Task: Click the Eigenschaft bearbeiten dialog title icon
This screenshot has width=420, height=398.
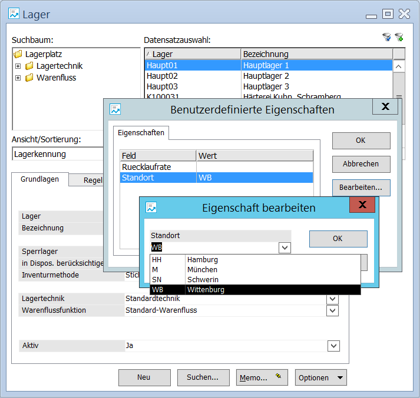Action: 151,208
